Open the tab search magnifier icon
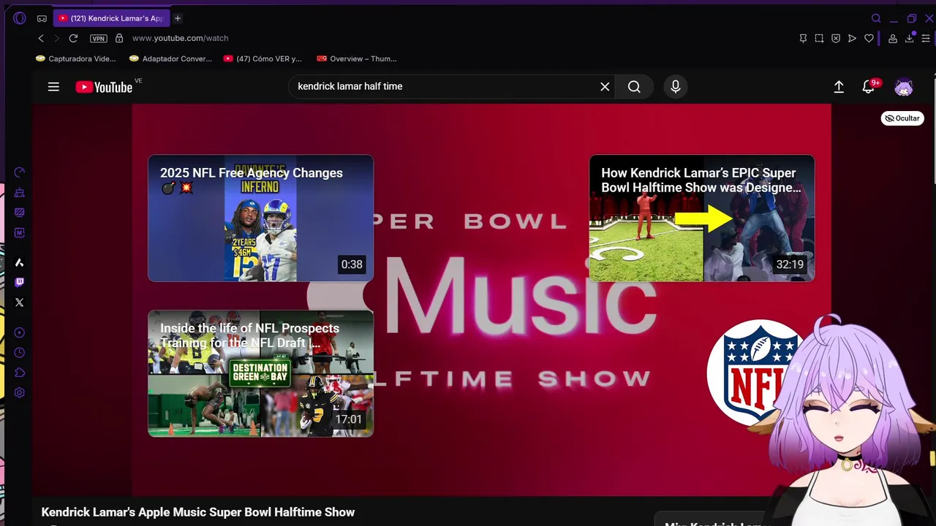The height and width of the screenshot is (526, 936). pyautogui.click(x=876, y=18)
